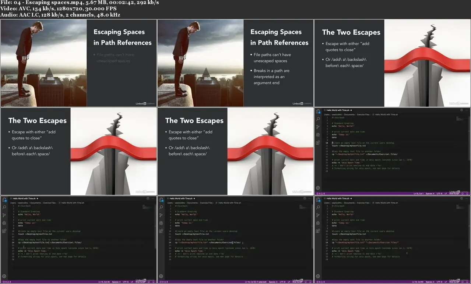
Task: Open Extensions in the Ln 10, Col 1 frame
Action: [x=318, y=143]
